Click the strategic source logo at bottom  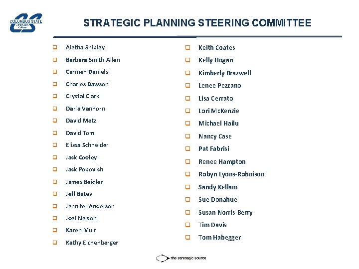click(181, 258)
